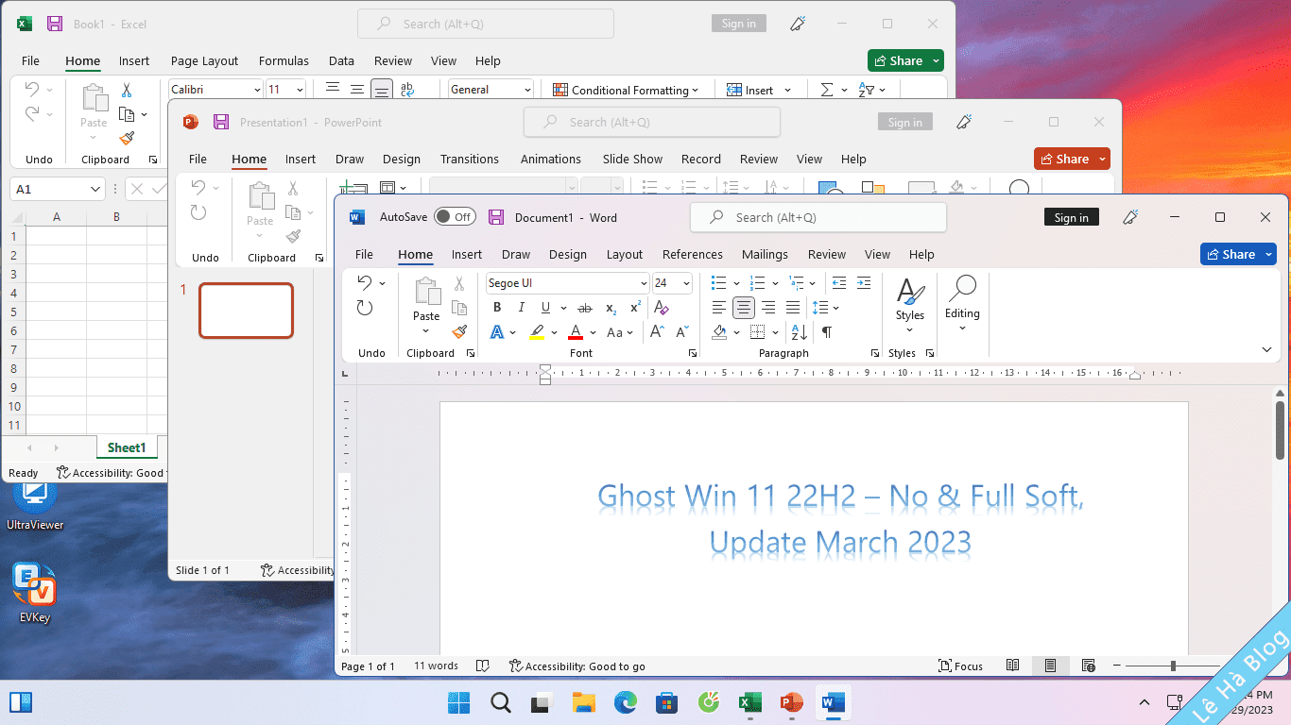Align text left in Word
This screenshot has height=725, width=1291.
click(x=719, y=308)
